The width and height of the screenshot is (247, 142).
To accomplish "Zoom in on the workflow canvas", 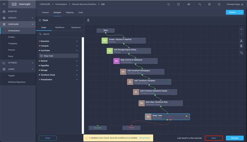I will [x=241, y=29].
